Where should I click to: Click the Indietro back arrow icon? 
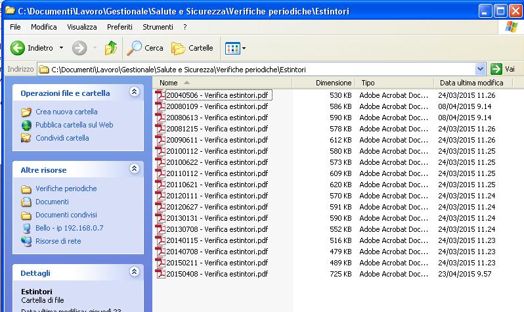point(18,48)
